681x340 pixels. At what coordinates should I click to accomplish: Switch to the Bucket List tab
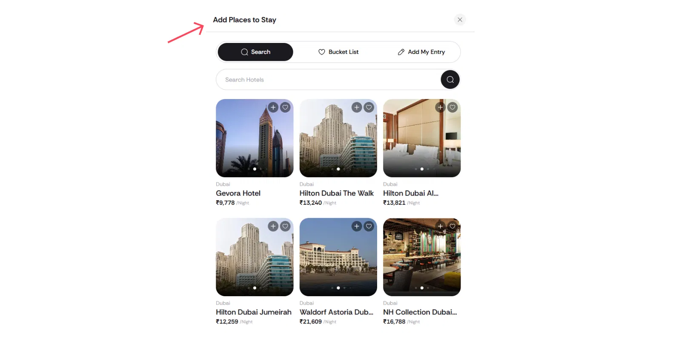click(x=338, y=52)
